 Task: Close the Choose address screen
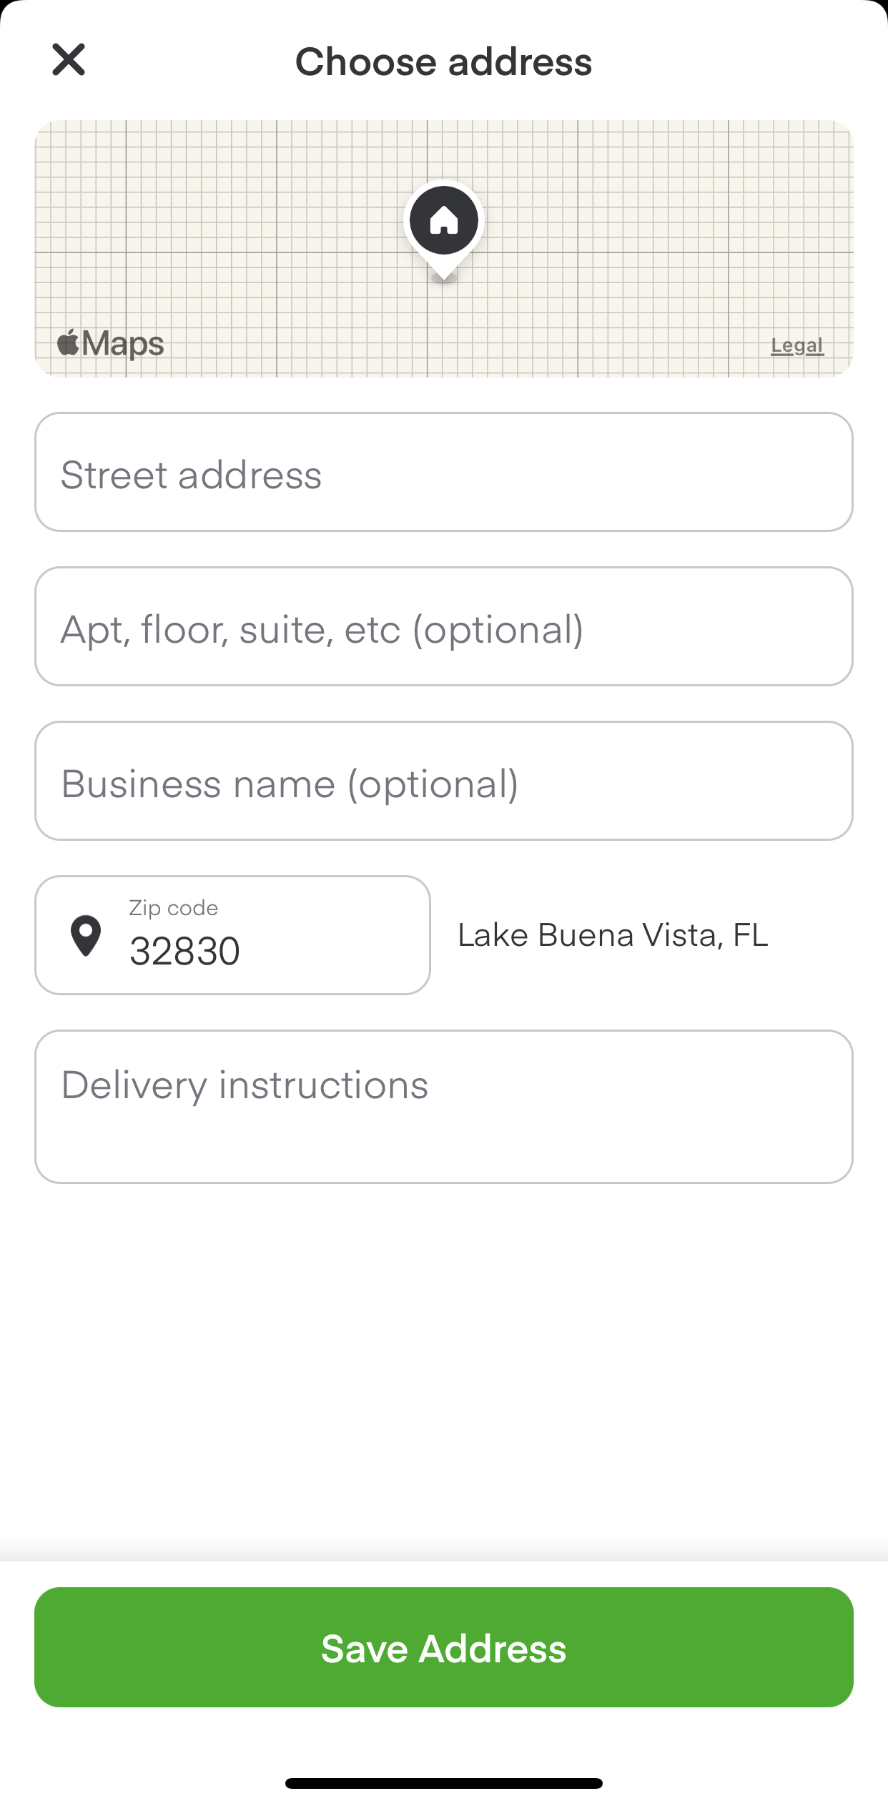69,59
